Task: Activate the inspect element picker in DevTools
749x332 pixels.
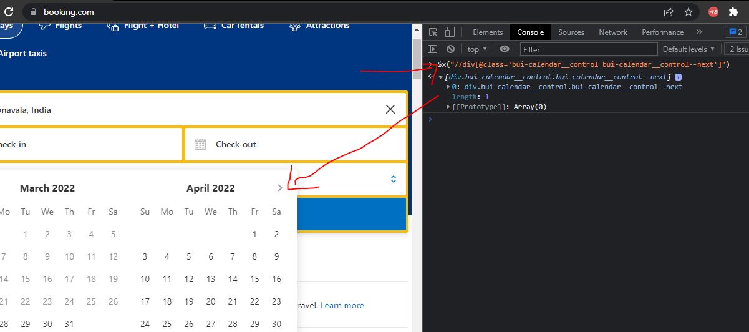Action: [x=433, y=32]
